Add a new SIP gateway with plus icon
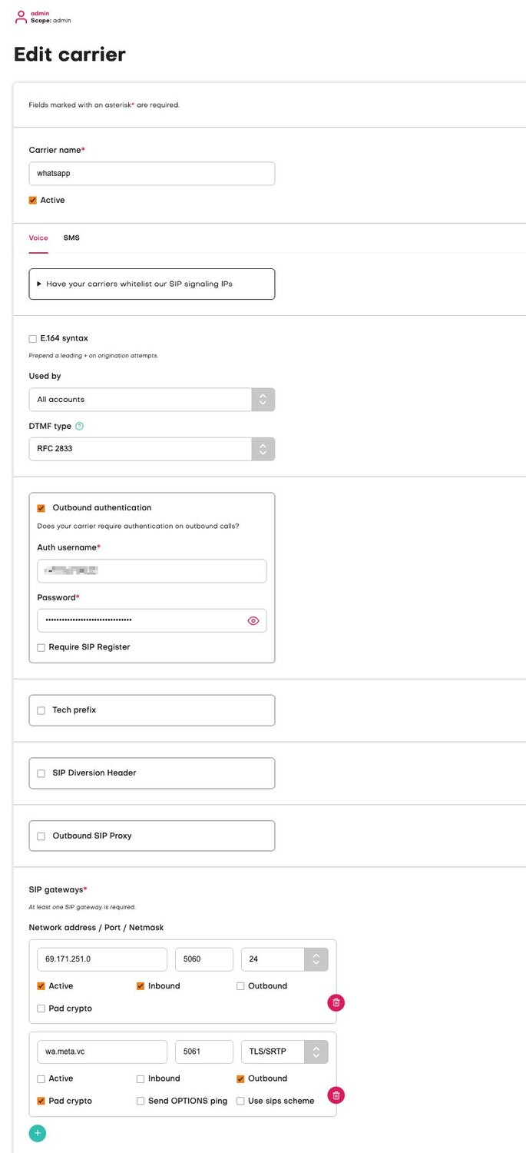 [x=38, y=1133]
